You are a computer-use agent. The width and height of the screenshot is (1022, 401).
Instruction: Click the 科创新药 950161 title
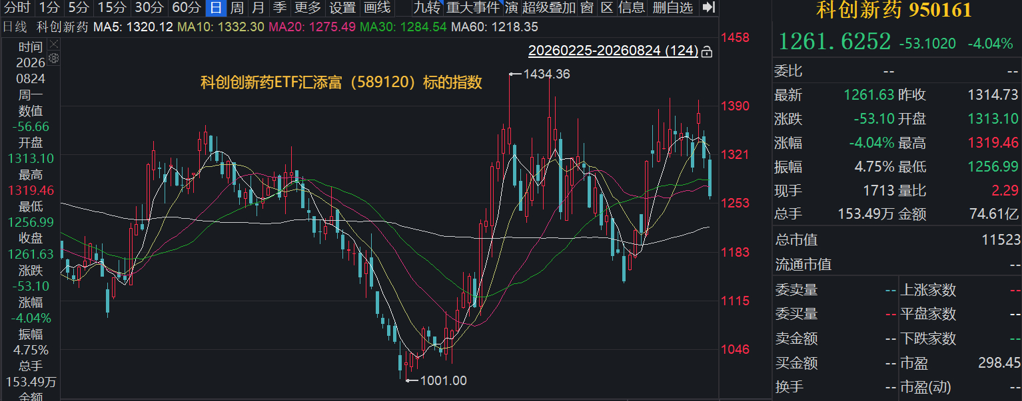pos(894,10)
